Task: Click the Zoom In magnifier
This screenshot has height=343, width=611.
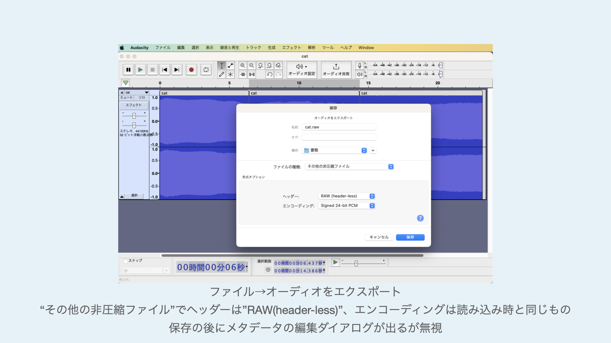Action: 243,66
